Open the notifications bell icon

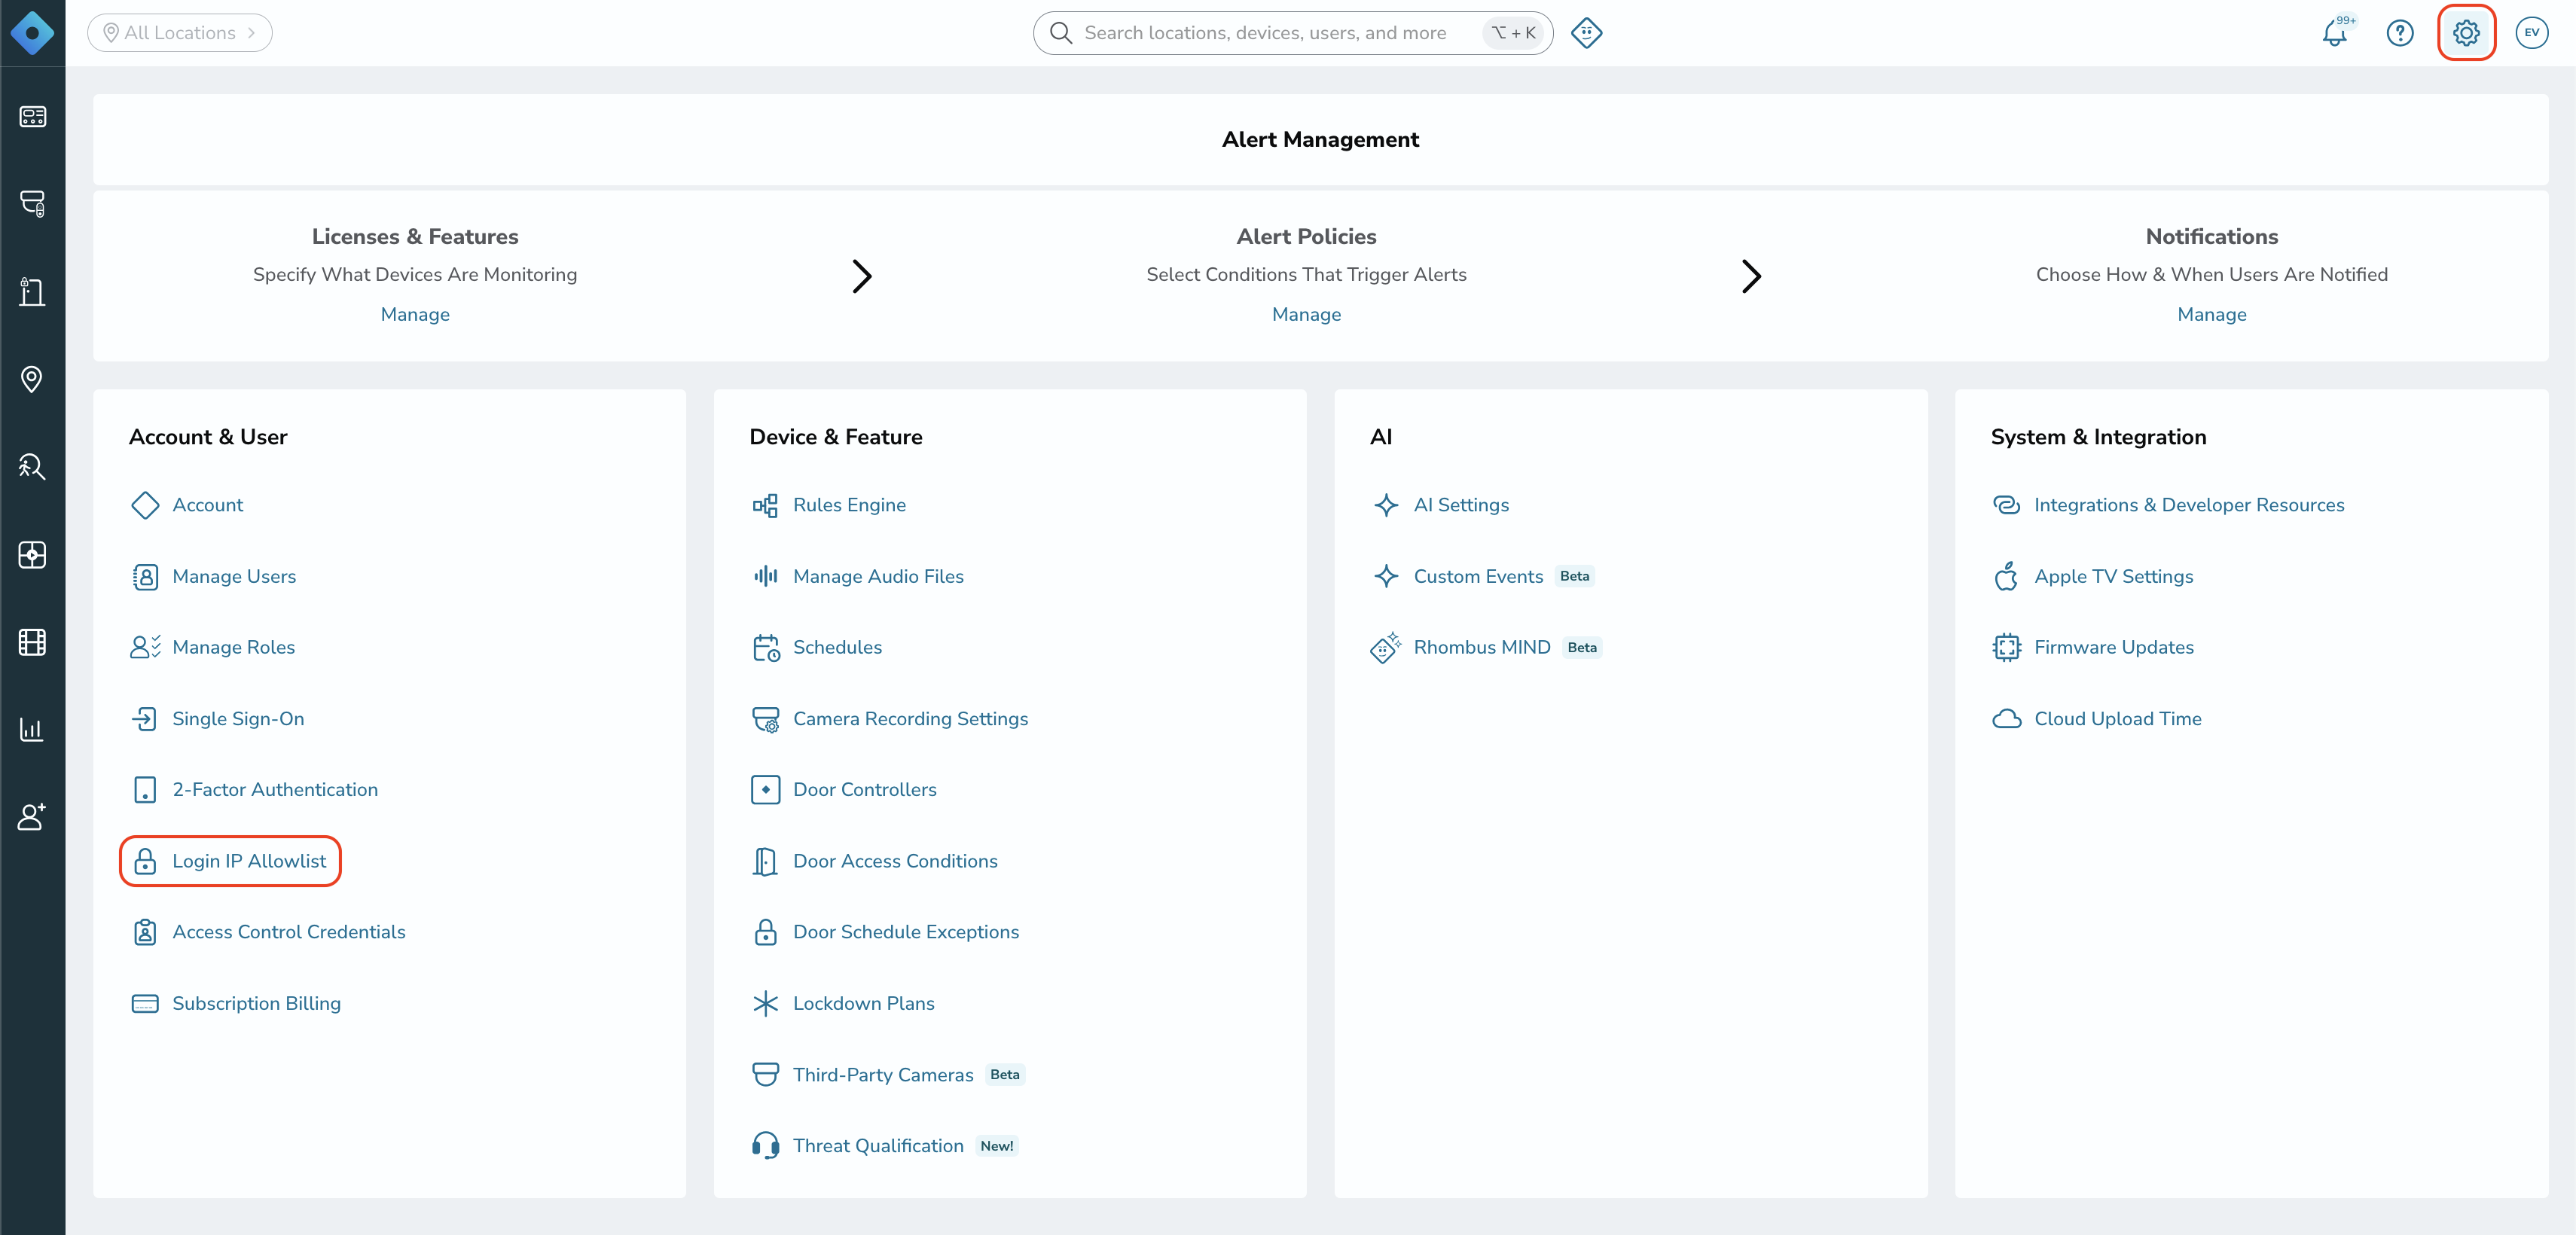[2335, 33]
